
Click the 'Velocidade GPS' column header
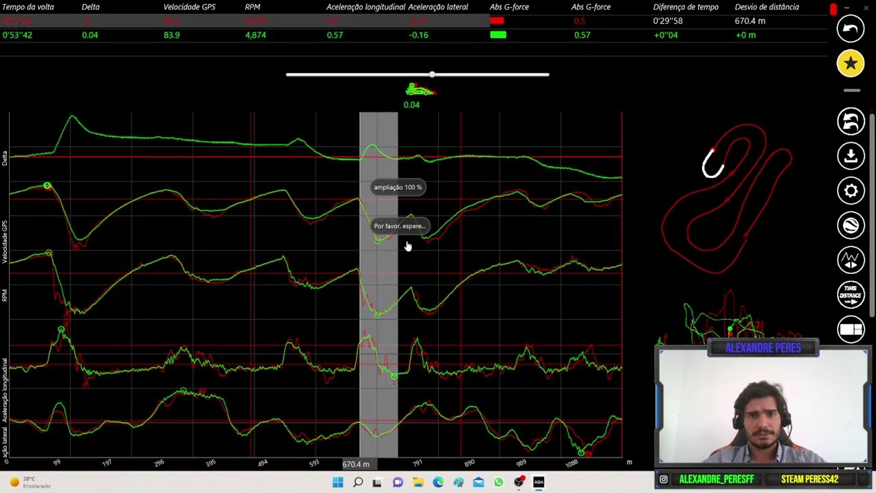tap(190, 7)
